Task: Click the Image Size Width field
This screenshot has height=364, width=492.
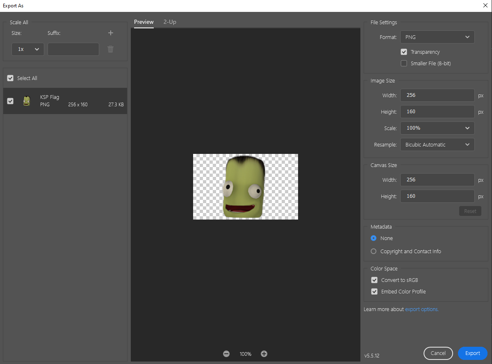Action: [x=437, y=95]
